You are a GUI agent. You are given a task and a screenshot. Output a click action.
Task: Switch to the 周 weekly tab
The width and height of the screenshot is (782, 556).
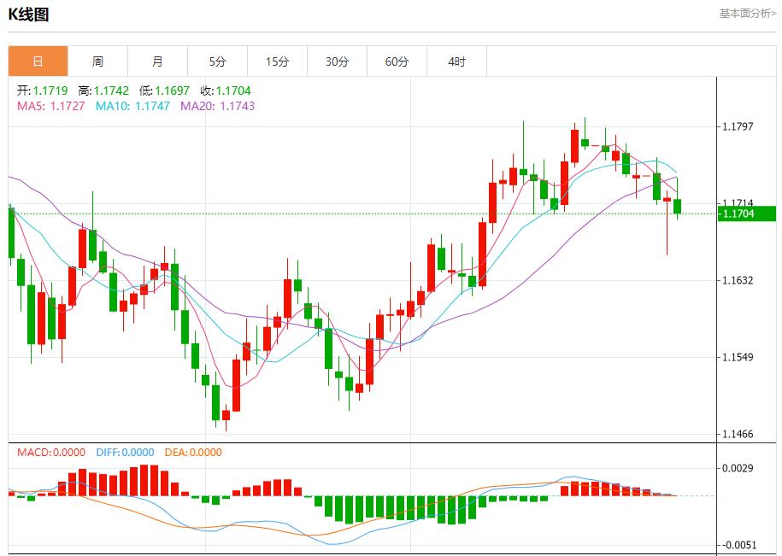[97, 61]
